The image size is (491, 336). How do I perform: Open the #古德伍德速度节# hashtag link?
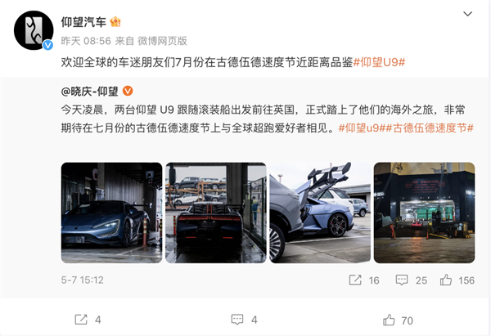coord(430,128)
